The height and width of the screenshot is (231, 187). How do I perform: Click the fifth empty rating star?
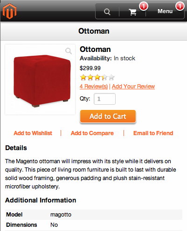(x=111, y=77)
